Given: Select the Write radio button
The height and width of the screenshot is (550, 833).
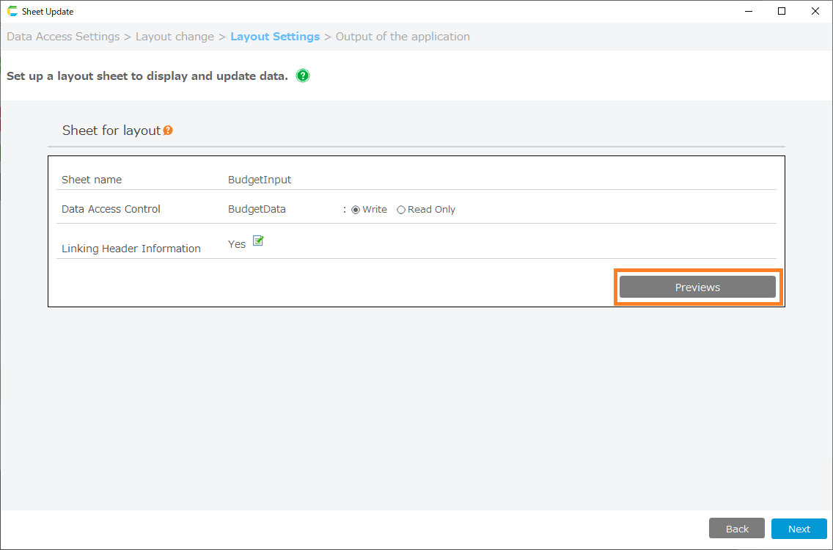Looking at the screenshot, I should pyautogui.click(x=356, y=210).
